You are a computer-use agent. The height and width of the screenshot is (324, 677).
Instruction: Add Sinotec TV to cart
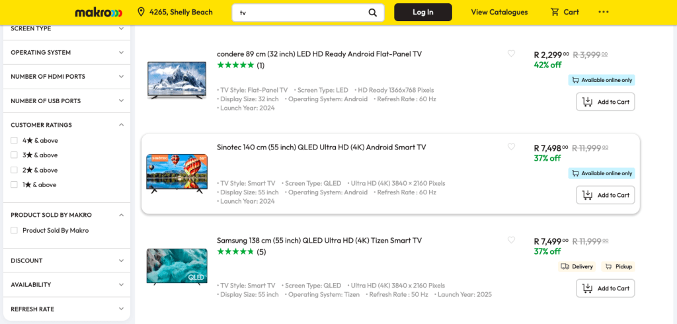pyautogui.click(x=606, y=195)
